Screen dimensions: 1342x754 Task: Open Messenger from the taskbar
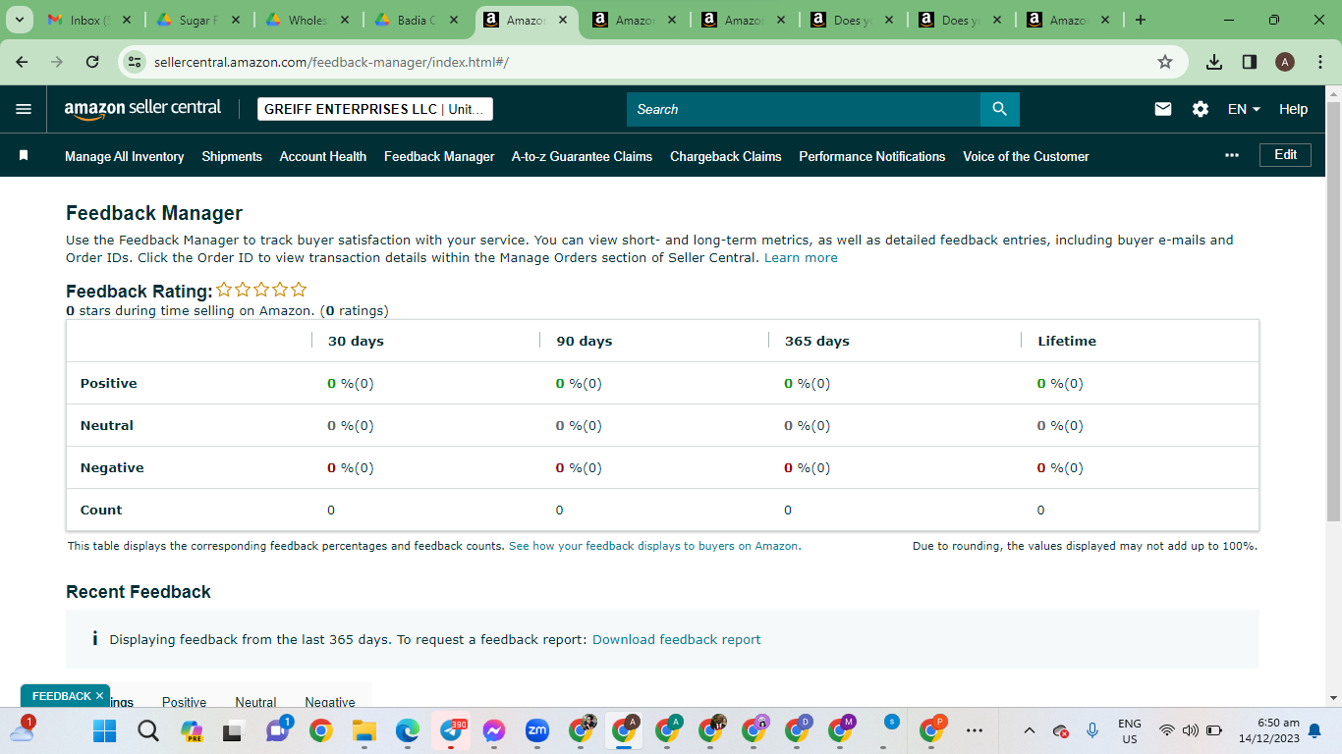tap(494, 730)
